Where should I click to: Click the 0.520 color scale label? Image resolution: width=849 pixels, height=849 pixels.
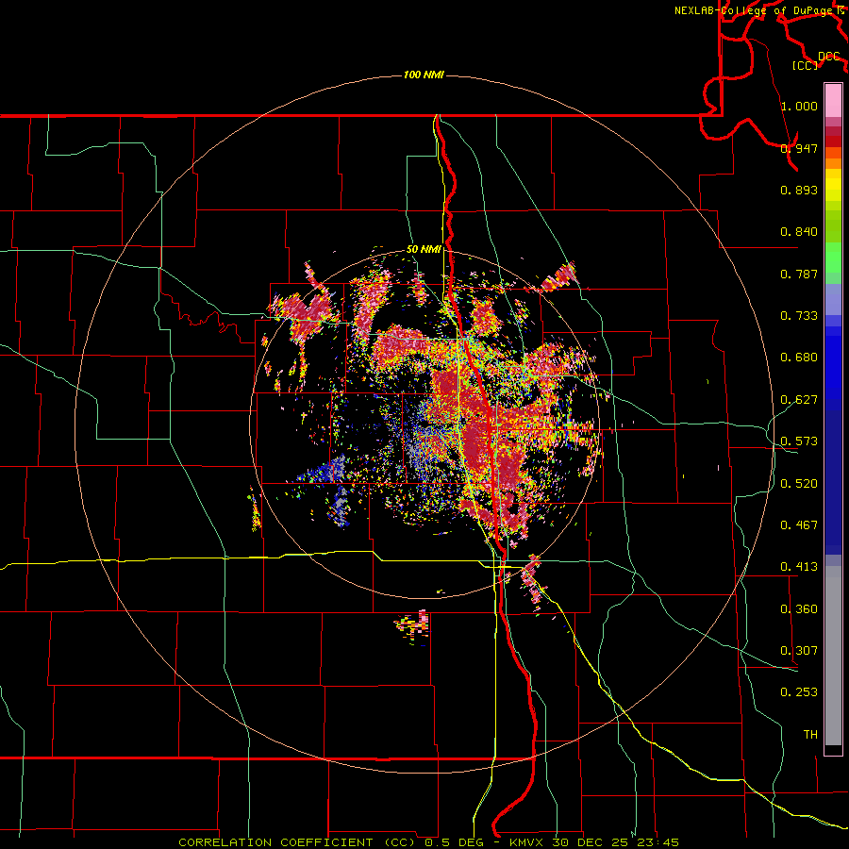tap(799, 484)
